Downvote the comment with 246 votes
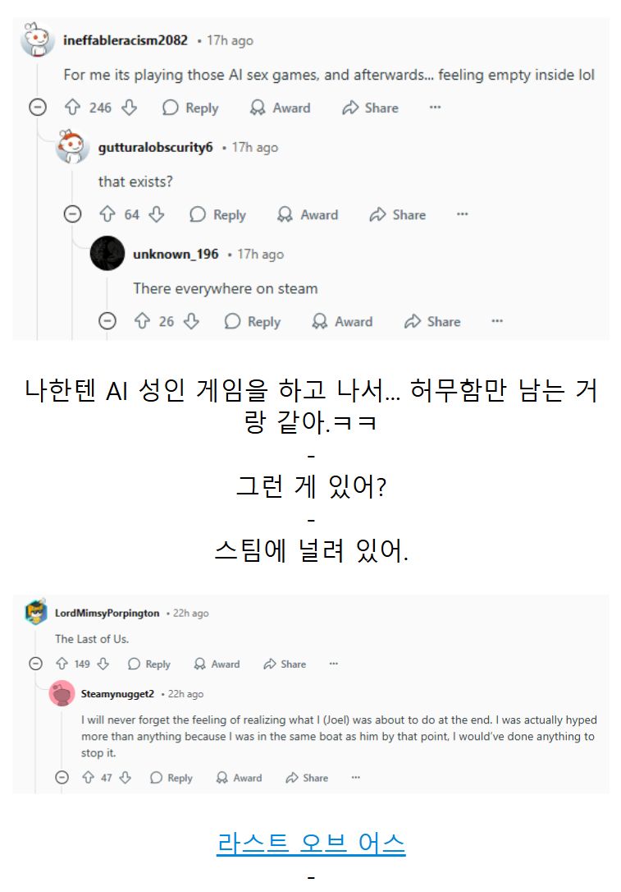The image size is (621, 892). pyautogui.click(x=130, y=107)
